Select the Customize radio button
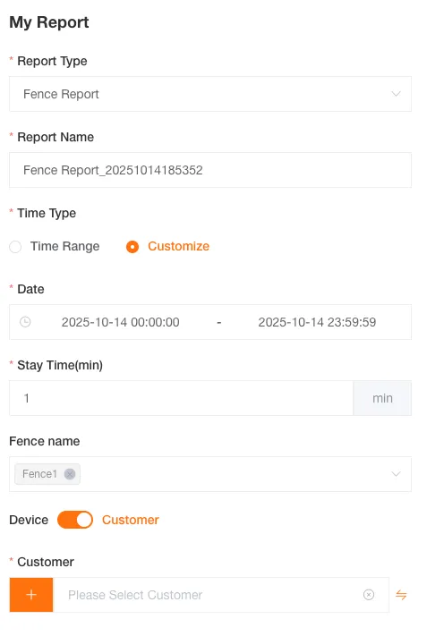Viewport: 444px width, 636px height. pyautogui.click(x=132, y=247)
